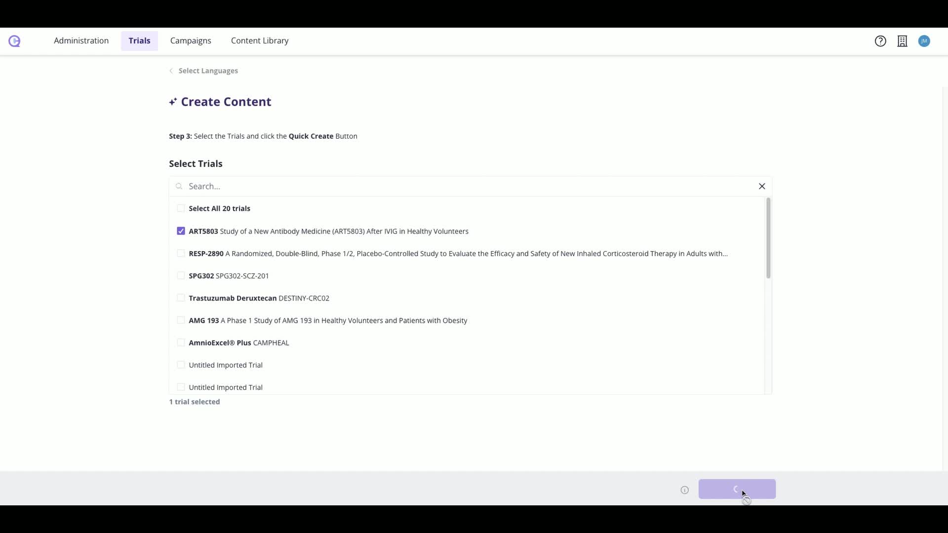The image size is (948, 533).
Task: Open the Administration tab
Action: pos(81,40)
